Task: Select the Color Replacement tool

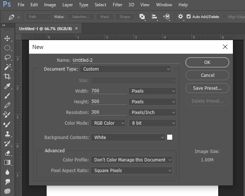Action: pos(7,115)
